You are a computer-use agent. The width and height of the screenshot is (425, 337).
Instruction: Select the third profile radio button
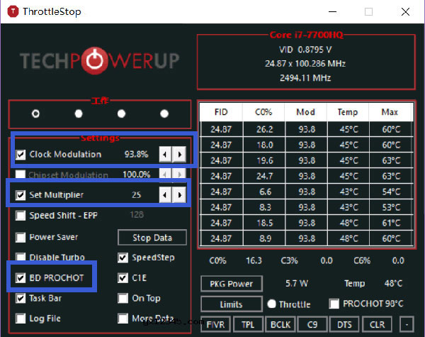tap(122, 114)
